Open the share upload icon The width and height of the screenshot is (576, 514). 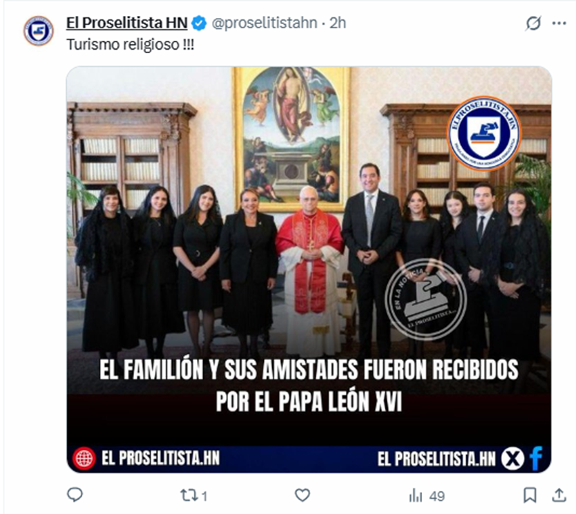click(559, 495)
